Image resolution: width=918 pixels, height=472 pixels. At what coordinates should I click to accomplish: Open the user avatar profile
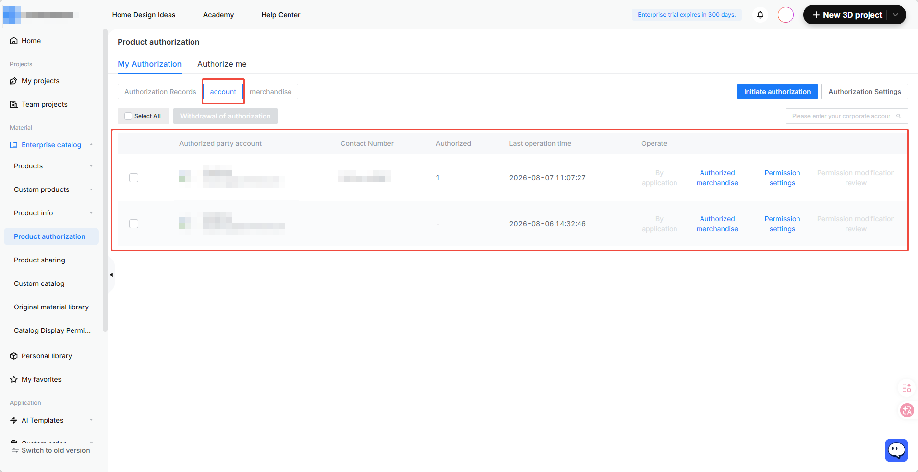786,15
